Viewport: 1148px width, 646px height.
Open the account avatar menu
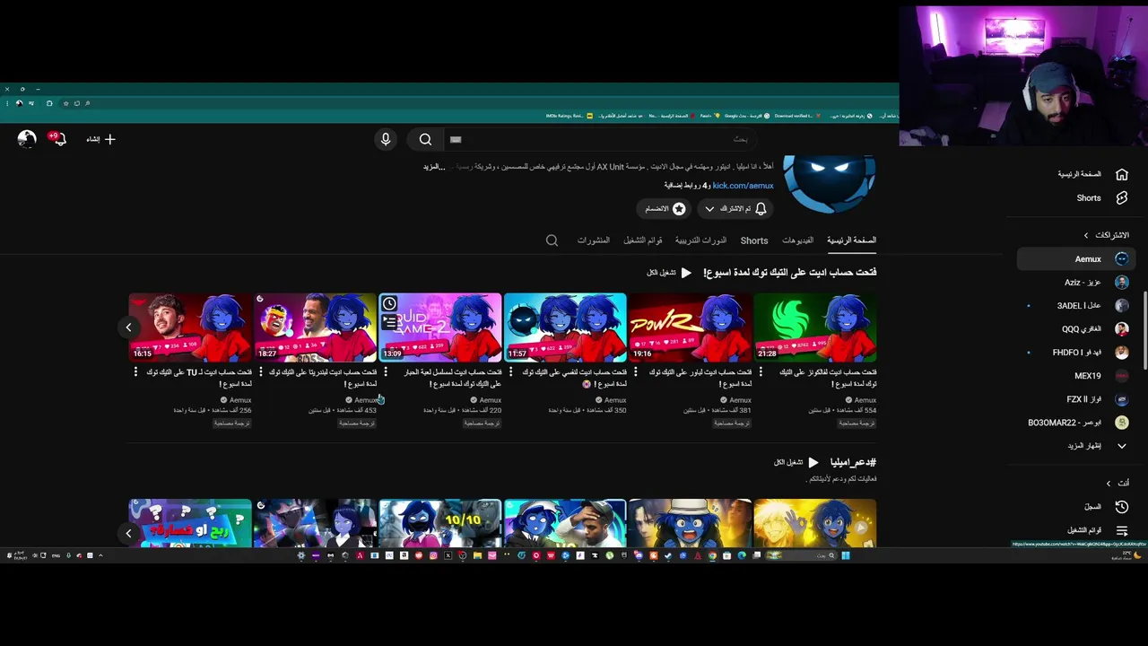27,139
